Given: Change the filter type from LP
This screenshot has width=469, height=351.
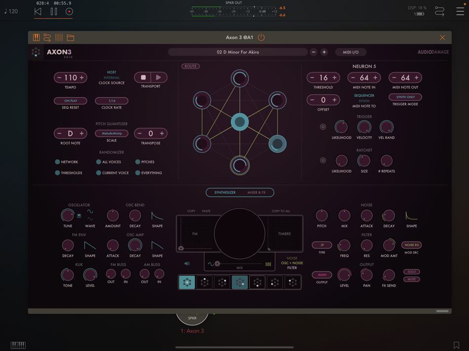Looking at the screenshot, I should [321, 245].
